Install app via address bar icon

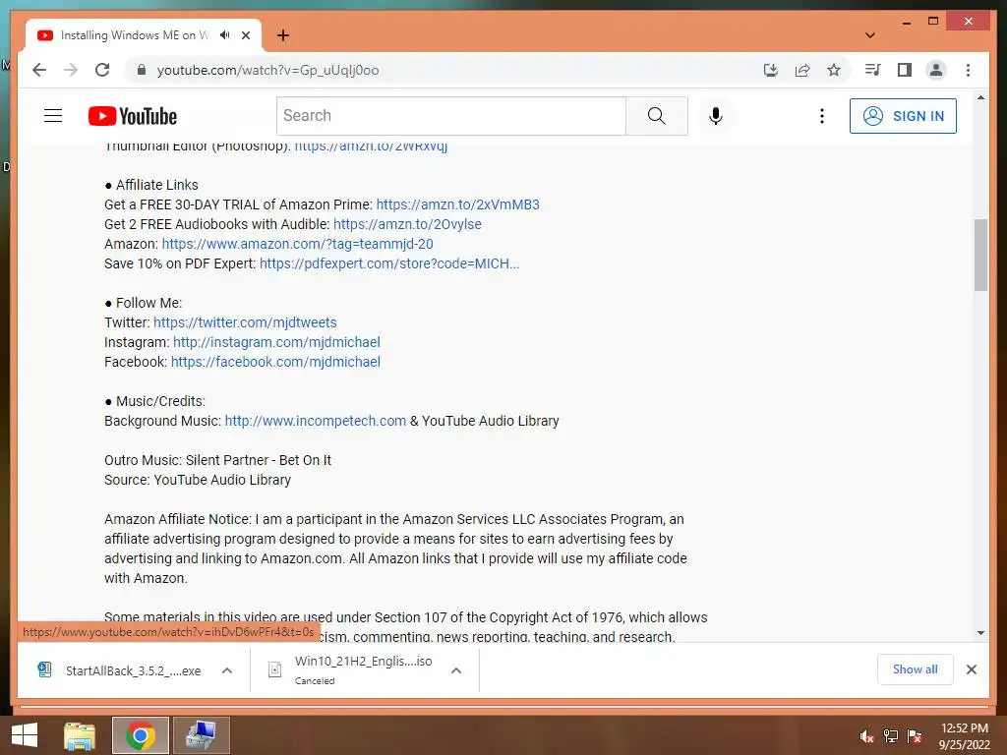pos(771,70)
